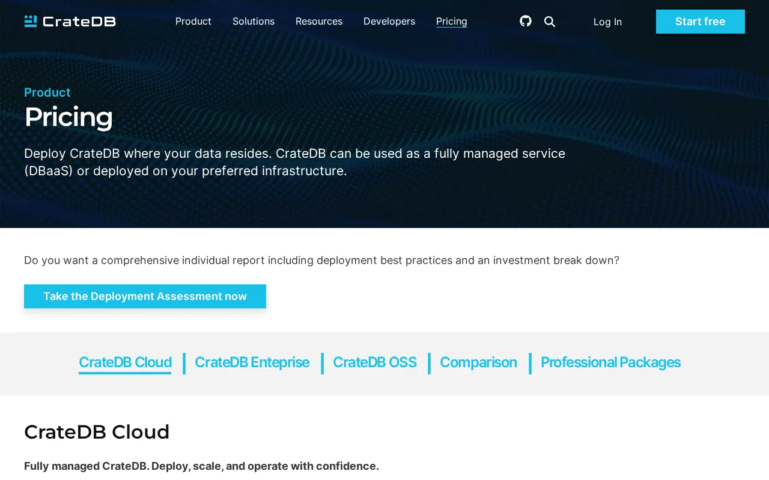The height and width of the screenshot is (480, 769).
Task: Open the Professional Packages tab
Action: [x=610, y=362]
